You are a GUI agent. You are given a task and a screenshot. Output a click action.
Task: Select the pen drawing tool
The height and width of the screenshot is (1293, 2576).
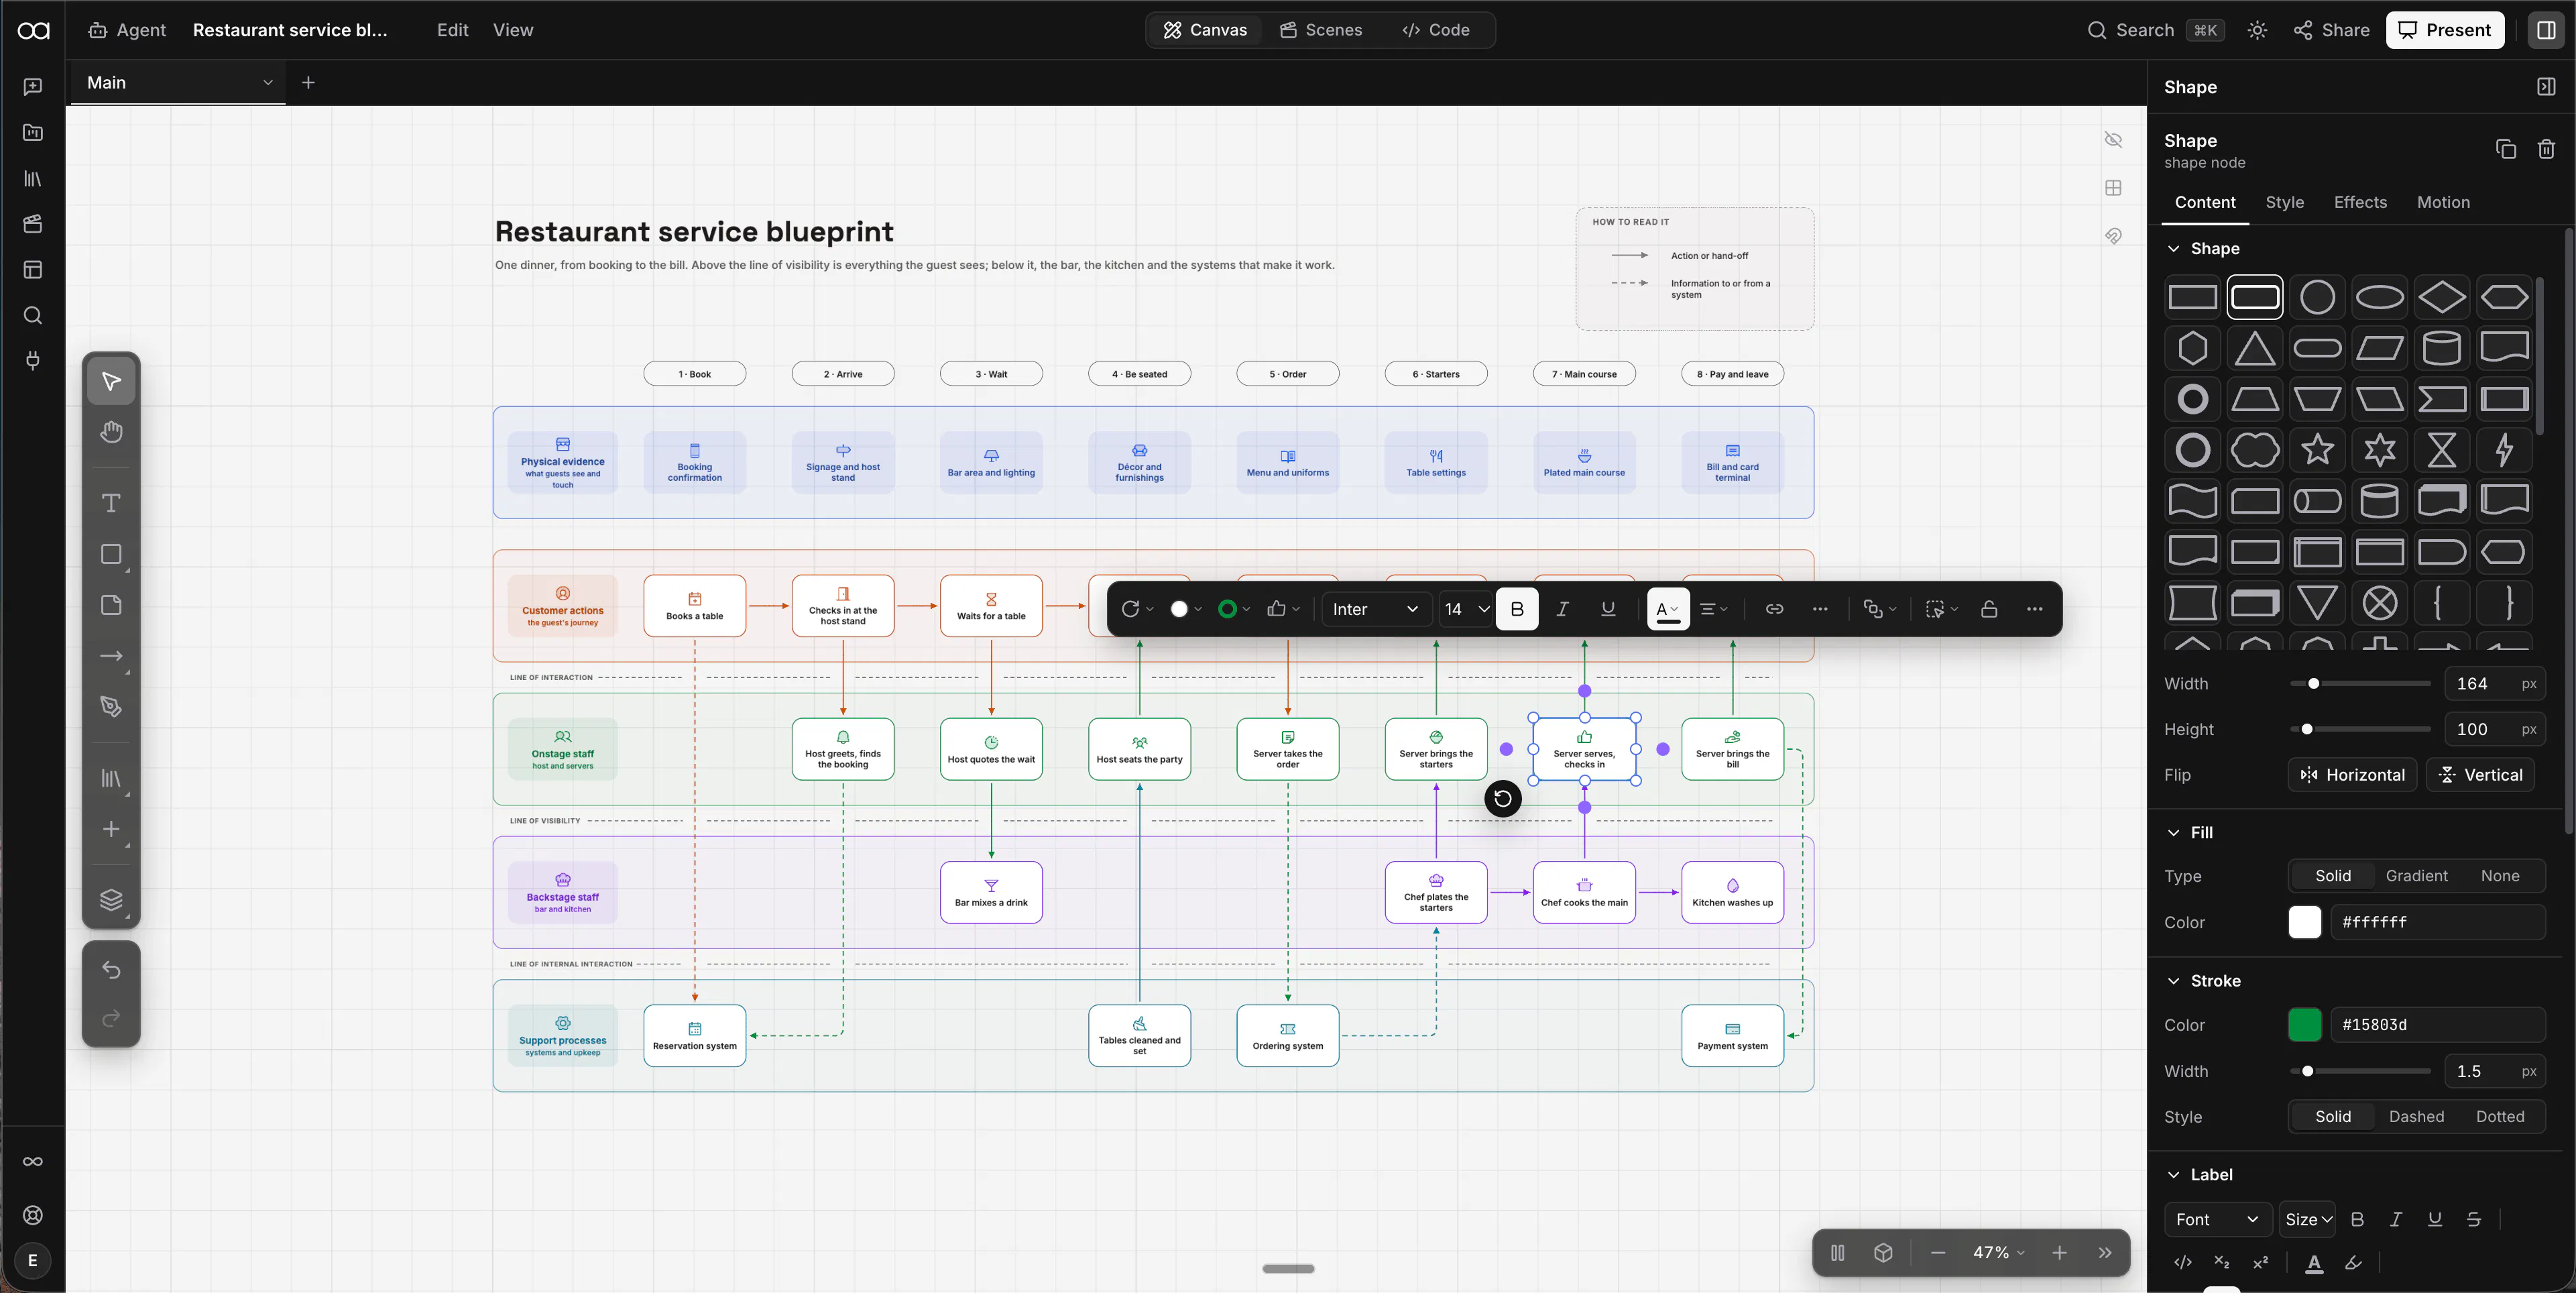111,707
